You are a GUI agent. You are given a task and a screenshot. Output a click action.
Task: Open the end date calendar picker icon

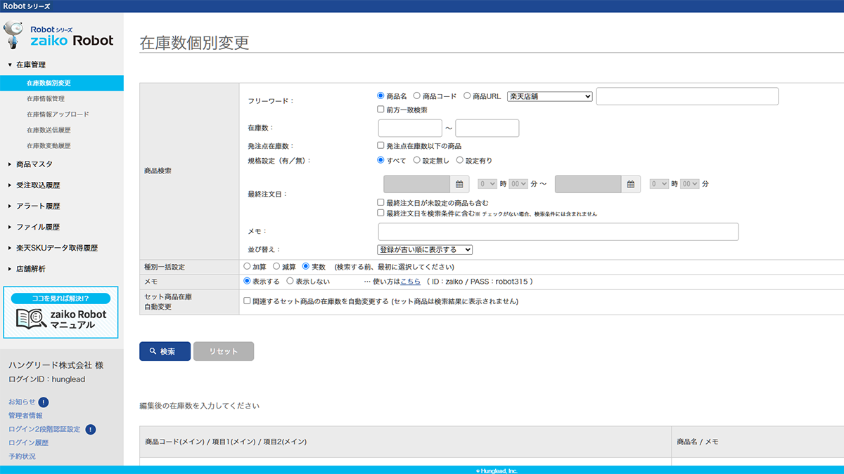click(x=631, y=184)
